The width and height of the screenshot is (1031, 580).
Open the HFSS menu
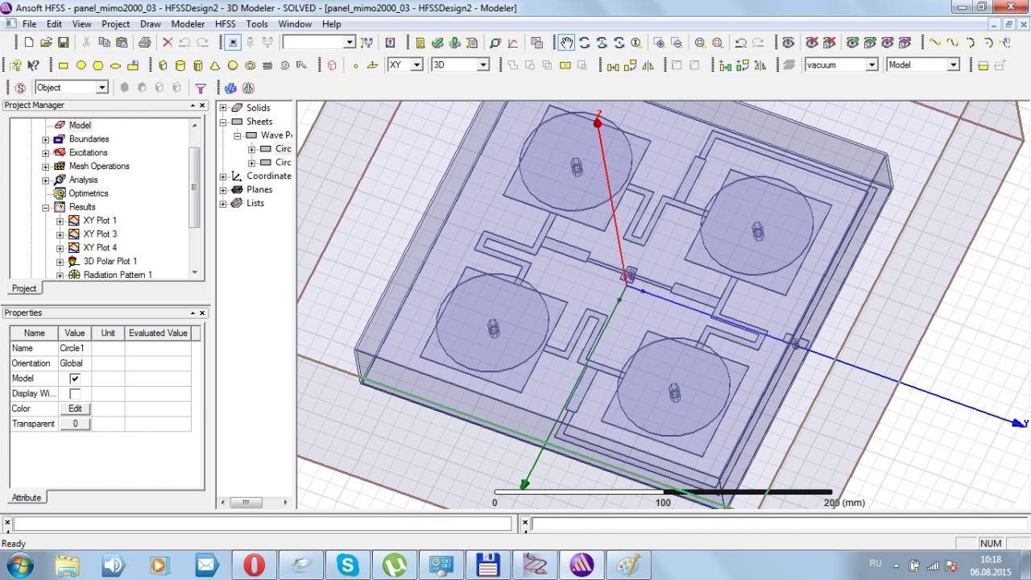tap(225, 24)
